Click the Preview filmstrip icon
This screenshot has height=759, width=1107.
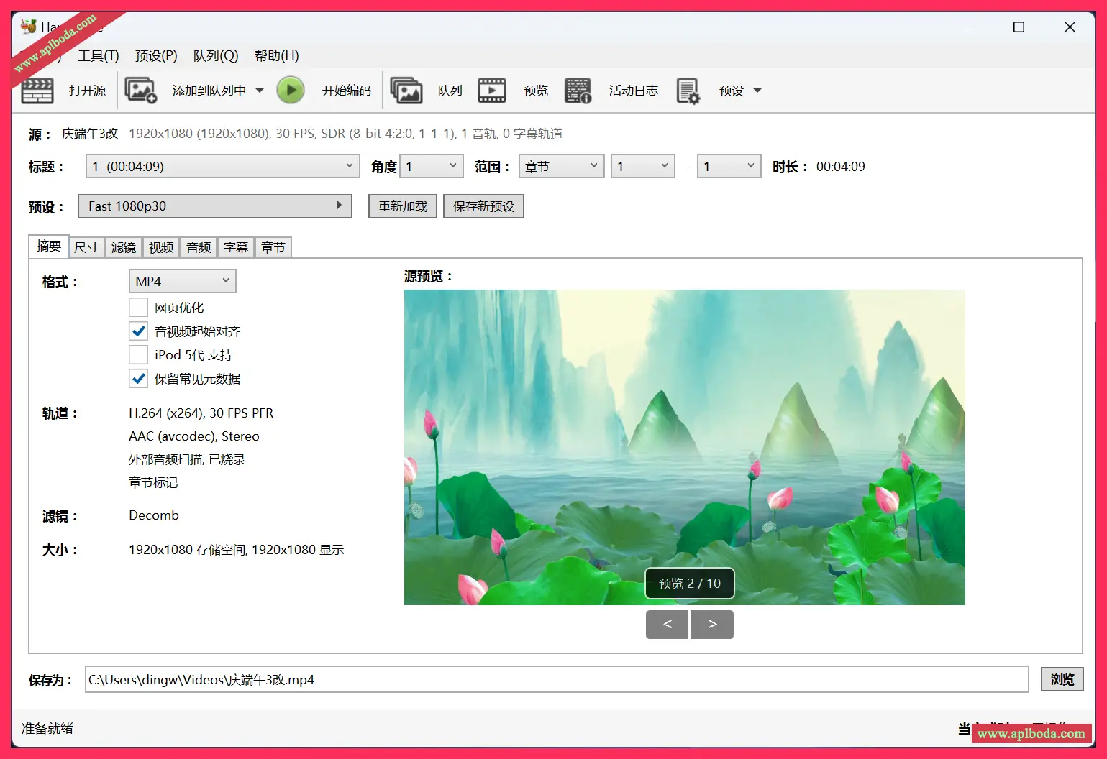click(492, 91)
